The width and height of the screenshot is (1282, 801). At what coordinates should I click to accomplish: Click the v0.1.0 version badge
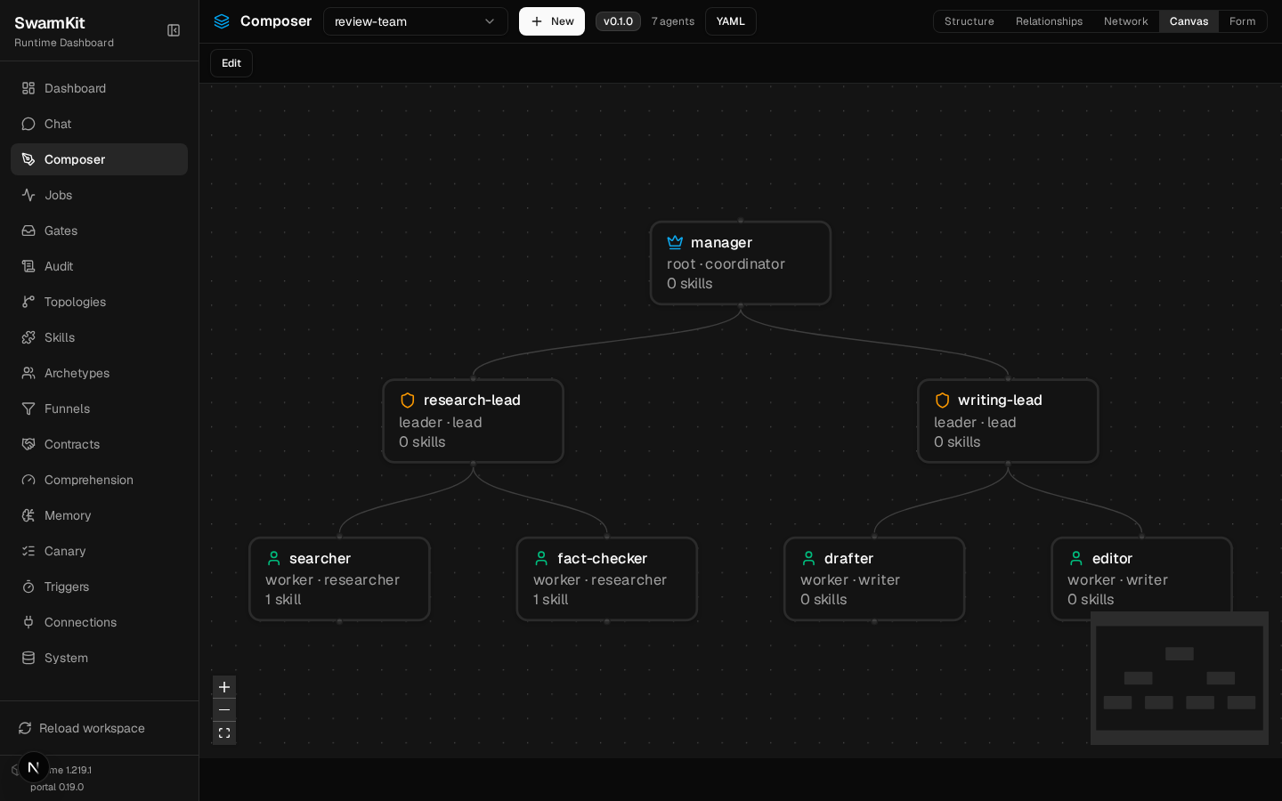[618, 21]
